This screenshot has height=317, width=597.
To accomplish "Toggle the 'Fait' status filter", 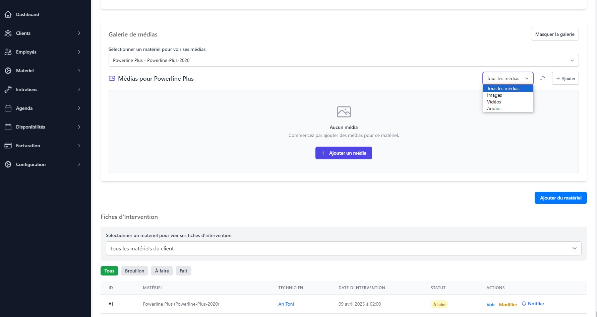I will pos(183,271).
